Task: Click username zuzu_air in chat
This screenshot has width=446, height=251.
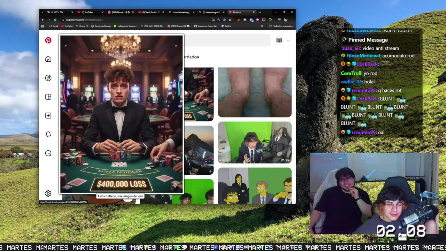Action: click(351, 48)
